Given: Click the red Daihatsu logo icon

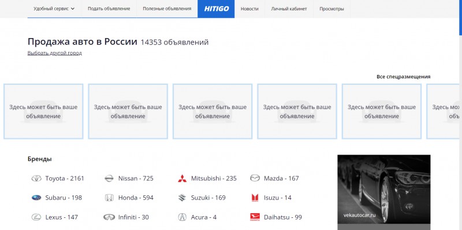Looking at the screenshot, I should 255,217.
